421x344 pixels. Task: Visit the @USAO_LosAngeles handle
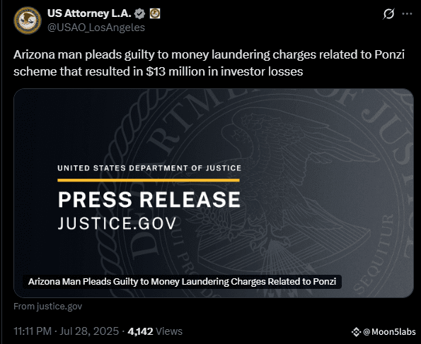(96, 28)
